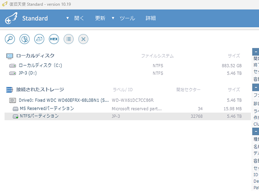The width and height of the screenshot is (259, 191).
Task: Click 5.46 TB size of NTFS partition
Action: point(234,116)
